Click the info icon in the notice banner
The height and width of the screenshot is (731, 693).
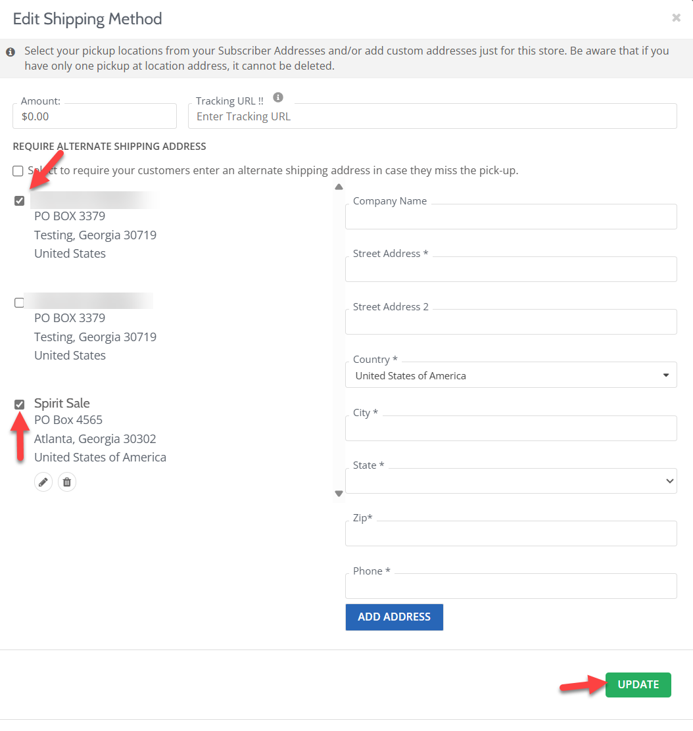click(11, 51)
